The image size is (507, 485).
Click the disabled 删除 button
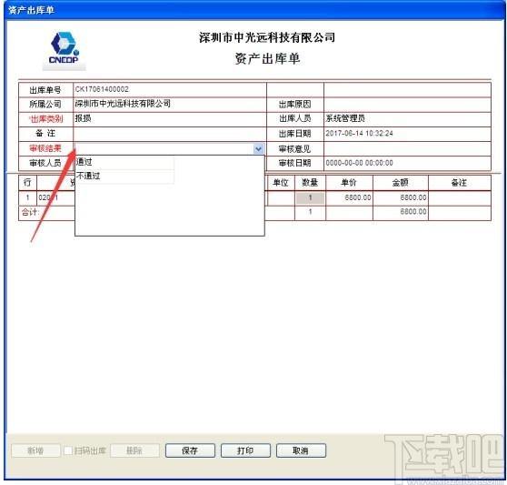pyautogui.click(x=134, y=450)
